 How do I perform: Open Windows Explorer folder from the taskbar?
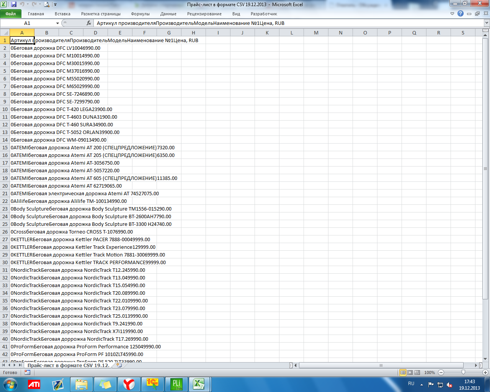[x=82, y=384]
